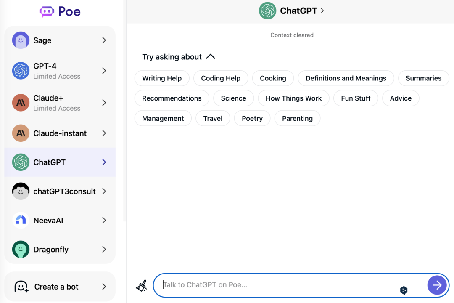Click Limited Access text under GPT-4

(x=57, y=76)
